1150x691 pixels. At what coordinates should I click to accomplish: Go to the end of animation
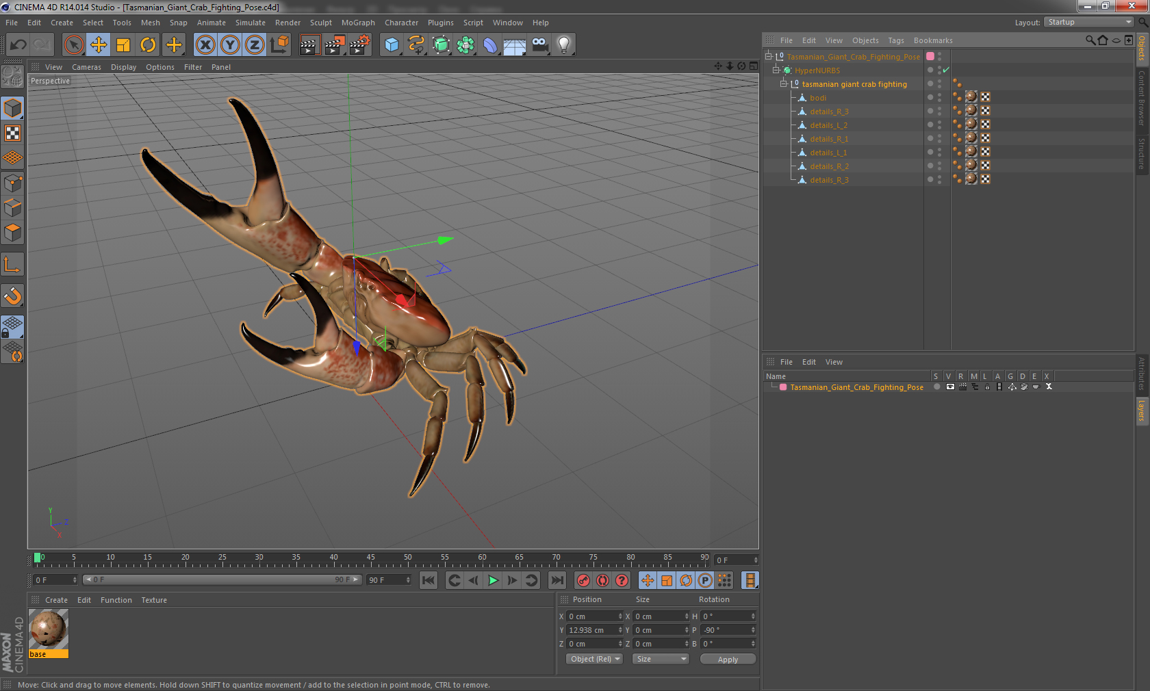(557, 580)
